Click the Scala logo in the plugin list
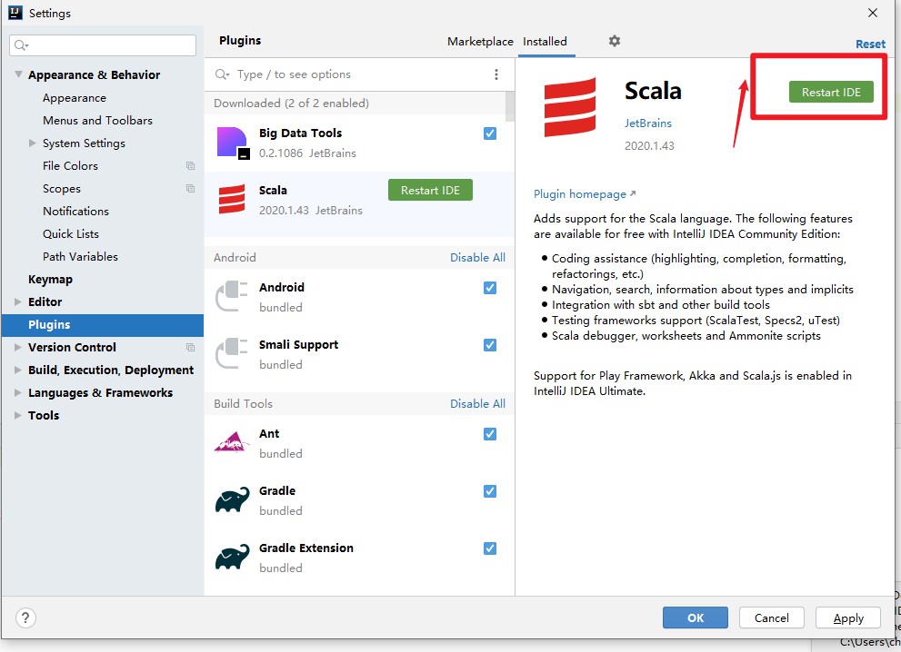Viewport: 901px width, 652px height. (x=232, y=200)
